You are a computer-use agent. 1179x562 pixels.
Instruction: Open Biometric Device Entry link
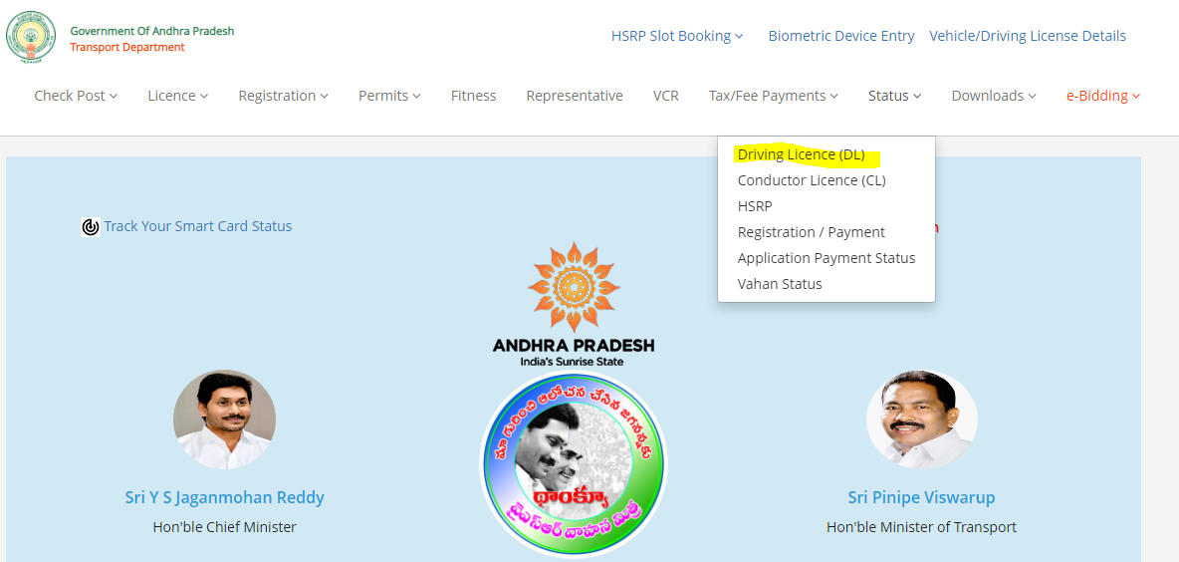click(x=841, y=36)
